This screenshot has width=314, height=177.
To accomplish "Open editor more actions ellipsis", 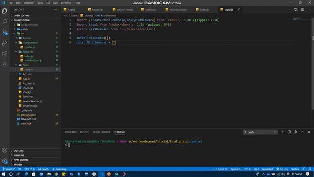I will tap(309, 10).
